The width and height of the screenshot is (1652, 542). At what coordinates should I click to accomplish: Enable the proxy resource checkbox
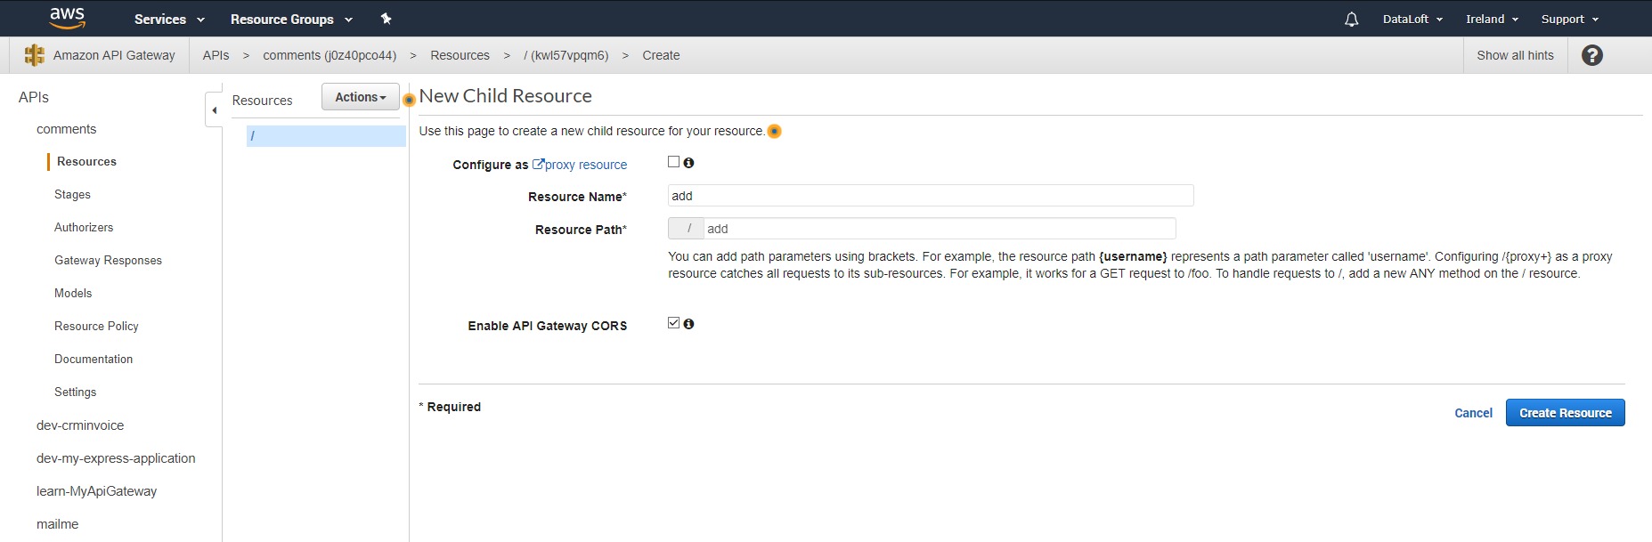coord(674,162)
